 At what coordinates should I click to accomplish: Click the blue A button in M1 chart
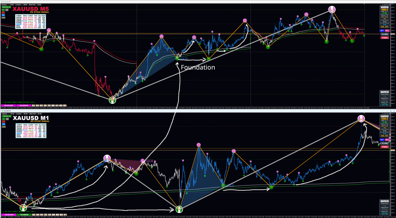tap(3, 124)
